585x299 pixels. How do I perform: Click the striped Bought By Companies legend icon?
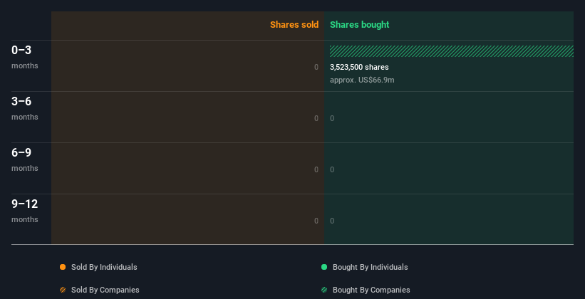pos(324,290)
